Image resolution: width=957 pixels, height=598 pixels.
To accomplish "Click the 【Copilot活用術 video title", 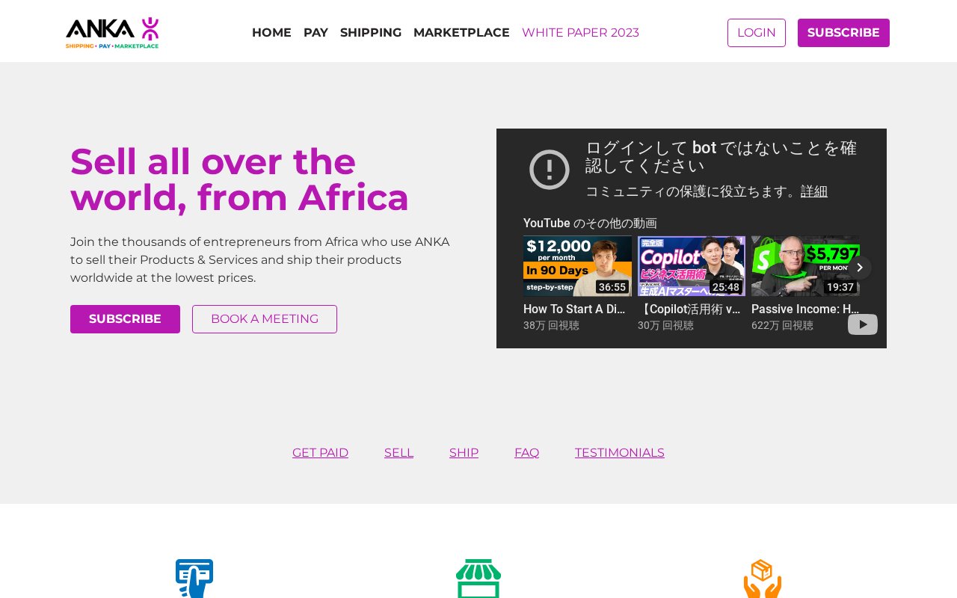I will pyautogui.click(x=689, y=309).
